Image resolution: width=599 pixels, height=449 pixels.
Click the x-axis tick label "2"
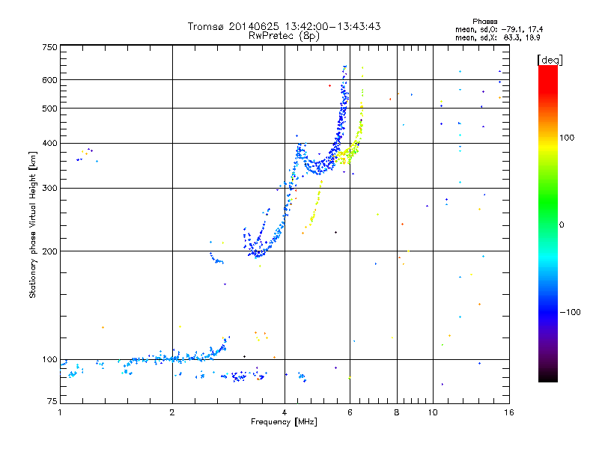(x=172, y=412)
